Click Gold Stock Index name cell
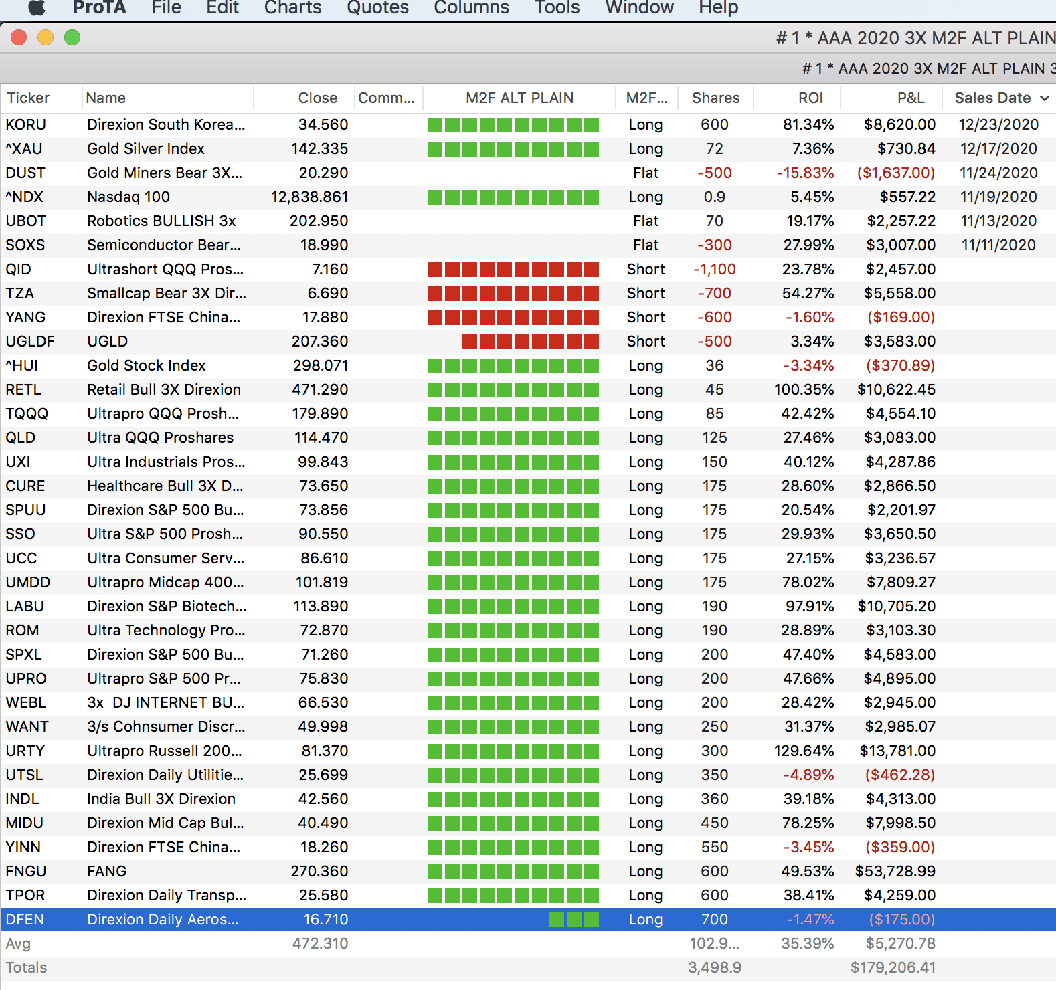The height and width of the screenshot is (990, 1056). [x=147, y=365]
